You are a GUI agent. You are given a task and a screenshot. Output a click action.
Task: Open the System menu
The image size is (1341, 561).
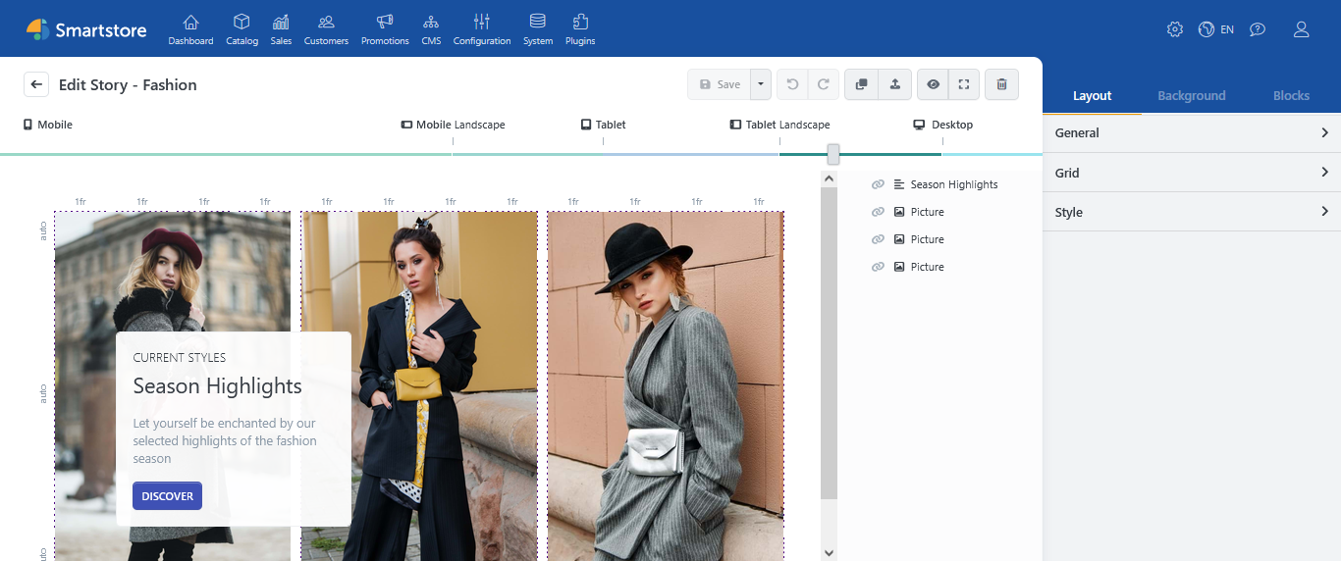tap(537, 29)
